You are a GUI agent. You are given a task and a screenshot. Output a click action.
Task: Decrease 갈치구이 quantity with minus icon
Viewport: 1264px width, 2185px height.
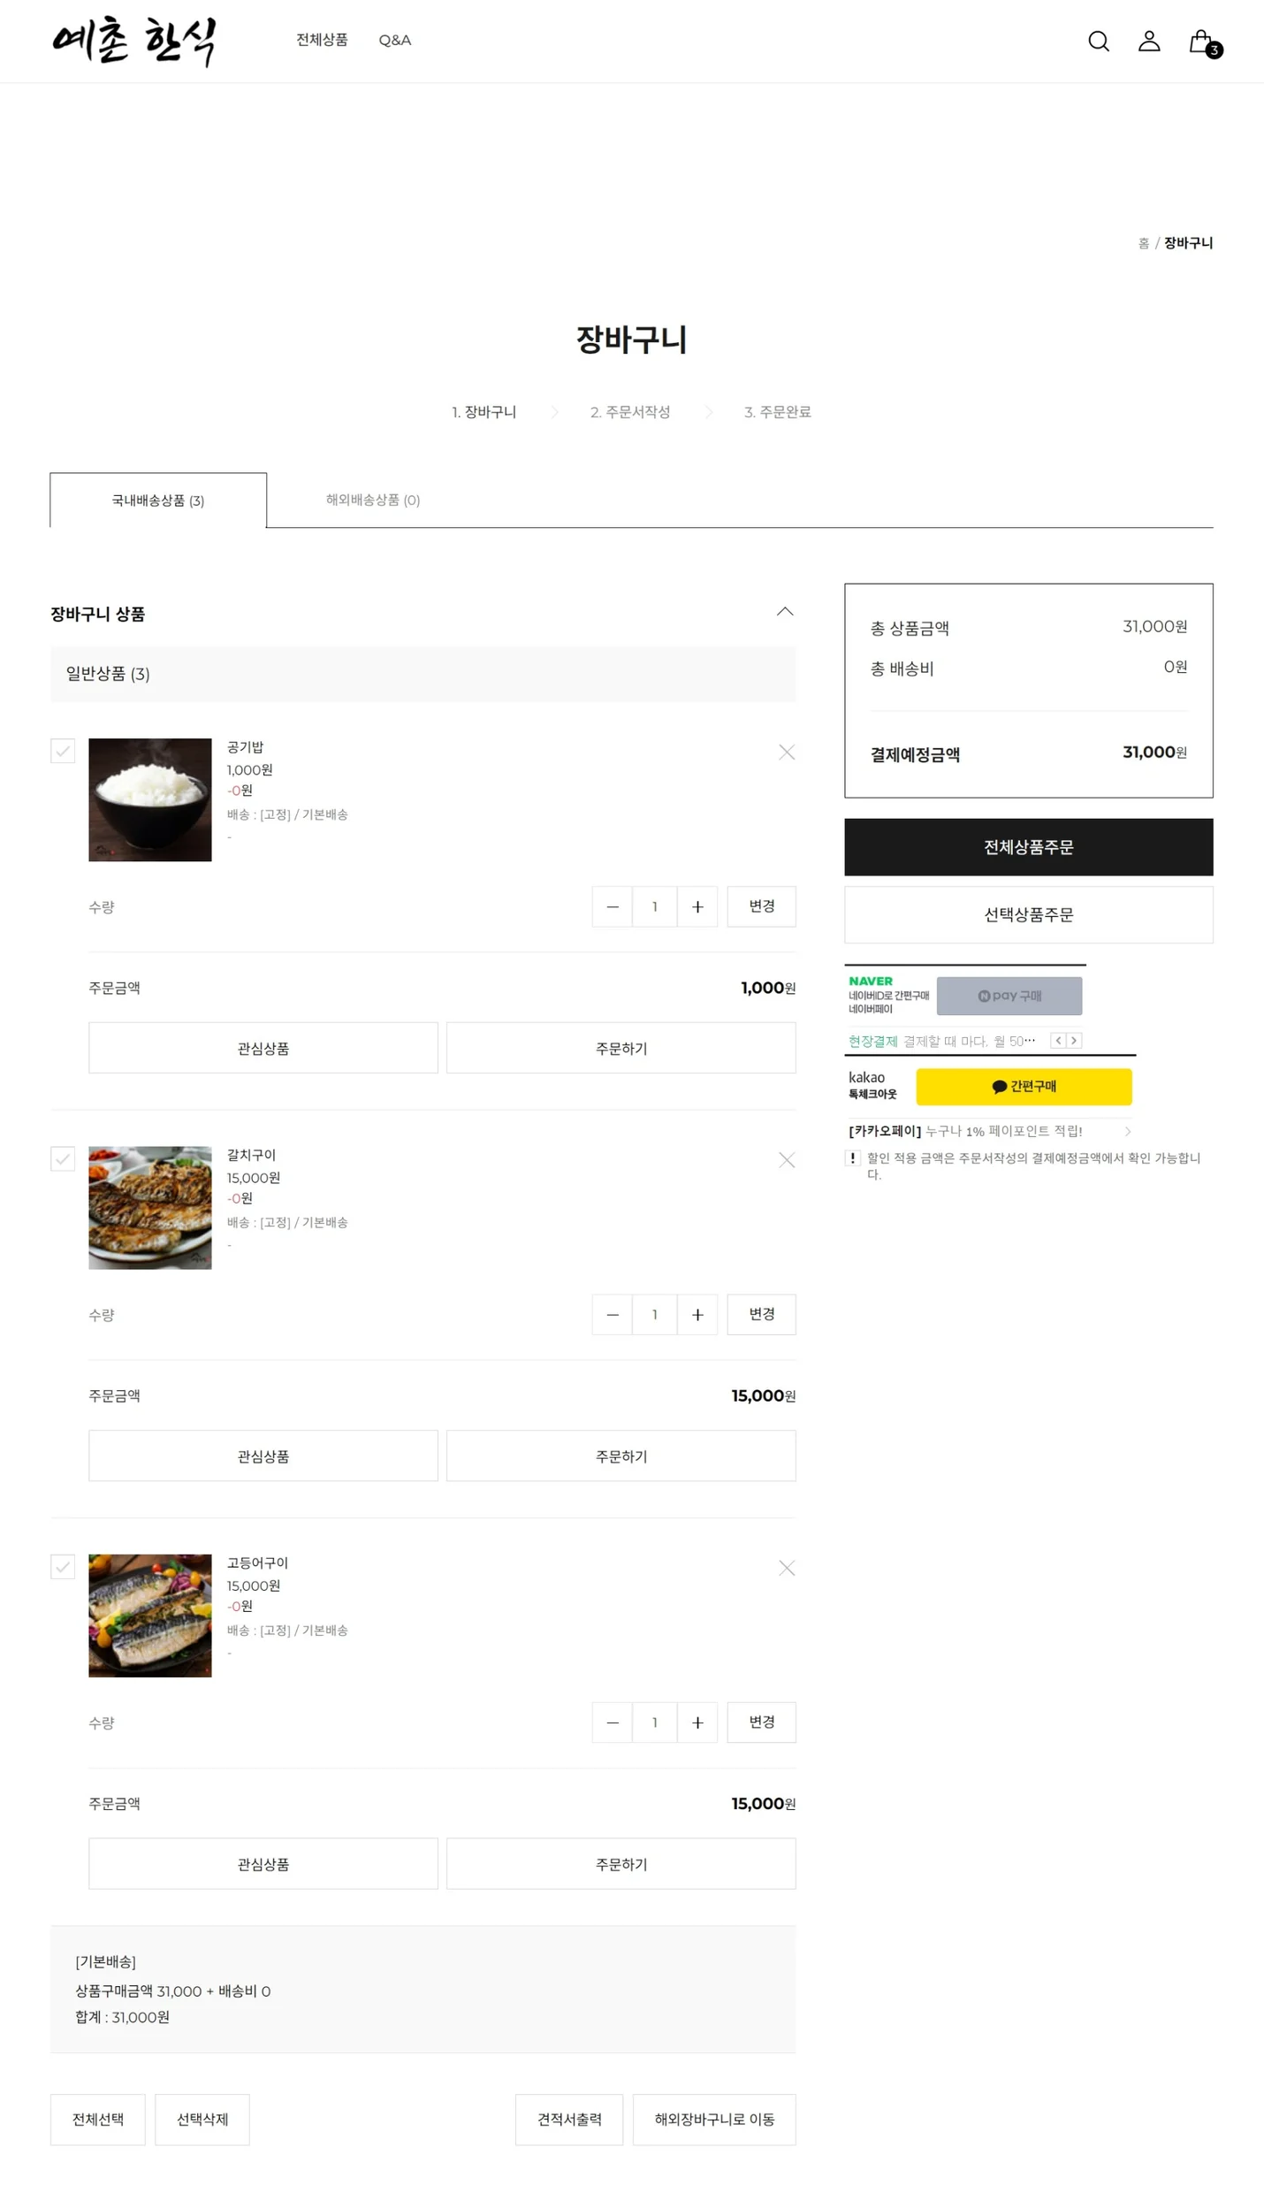[612, 1314]
